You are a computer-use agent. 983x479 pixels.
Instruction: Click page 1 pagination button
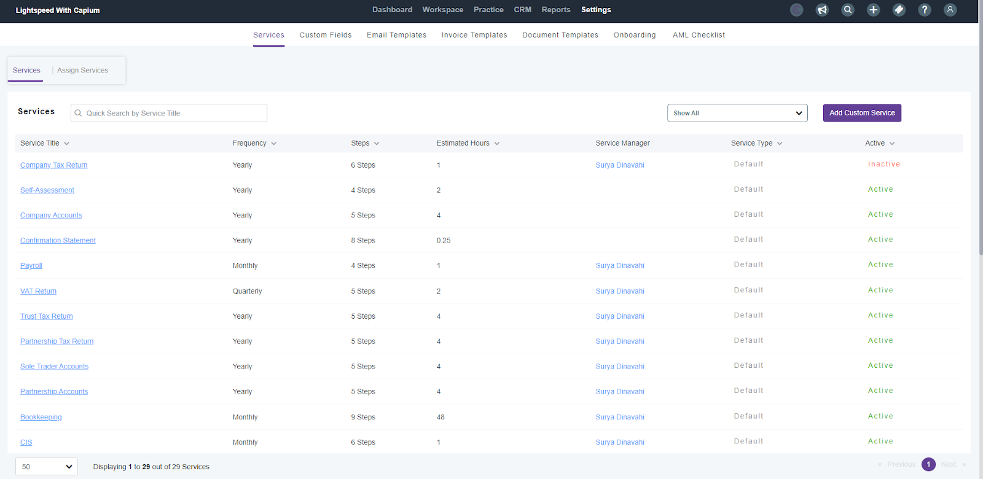tap(928, 464)
